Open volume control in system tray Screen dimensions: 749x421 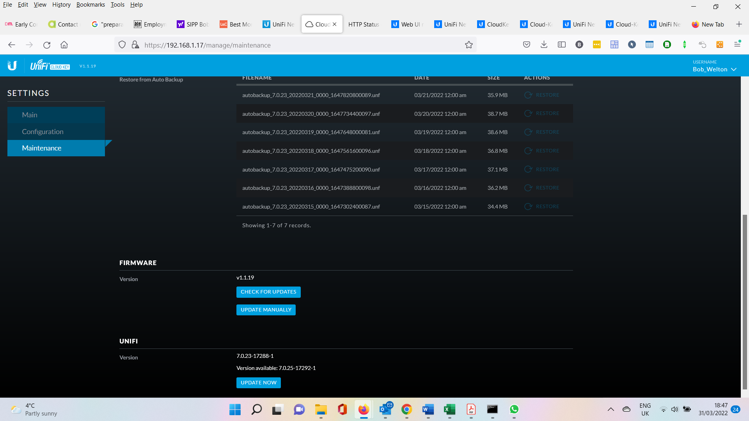(674, 409)
